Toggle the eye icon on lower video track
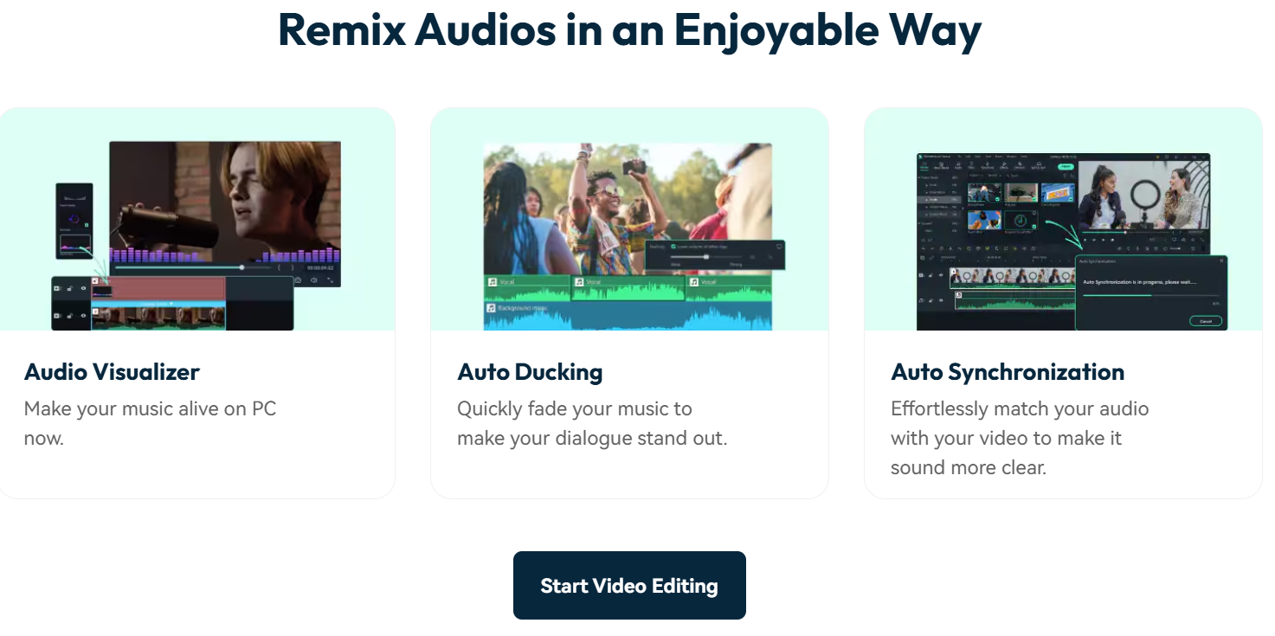 pos(84,316)
